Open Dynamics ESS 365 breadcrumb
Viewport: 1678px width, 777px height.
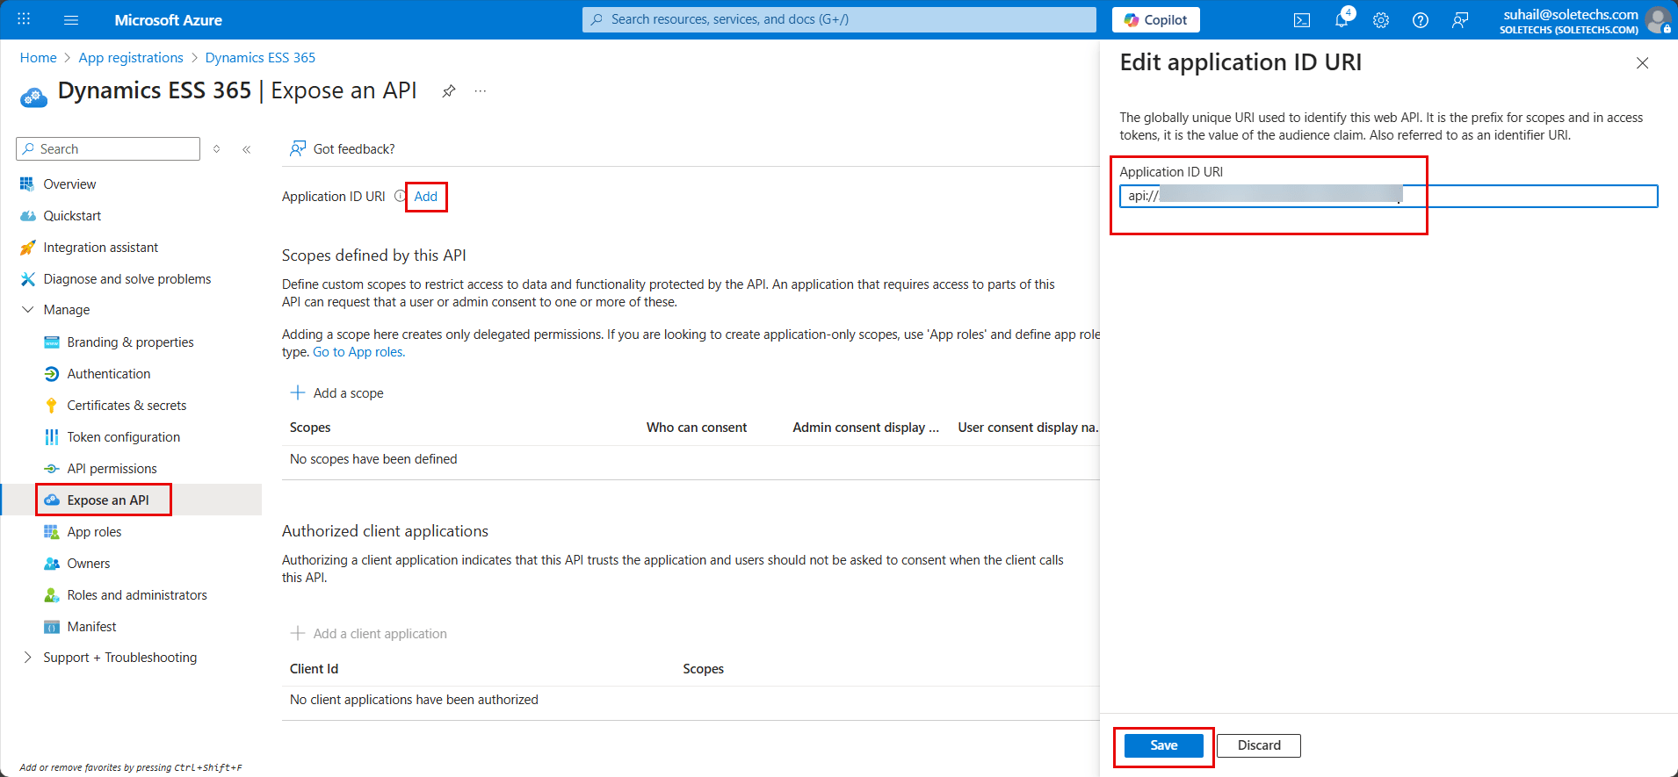(x=260, y=58)
